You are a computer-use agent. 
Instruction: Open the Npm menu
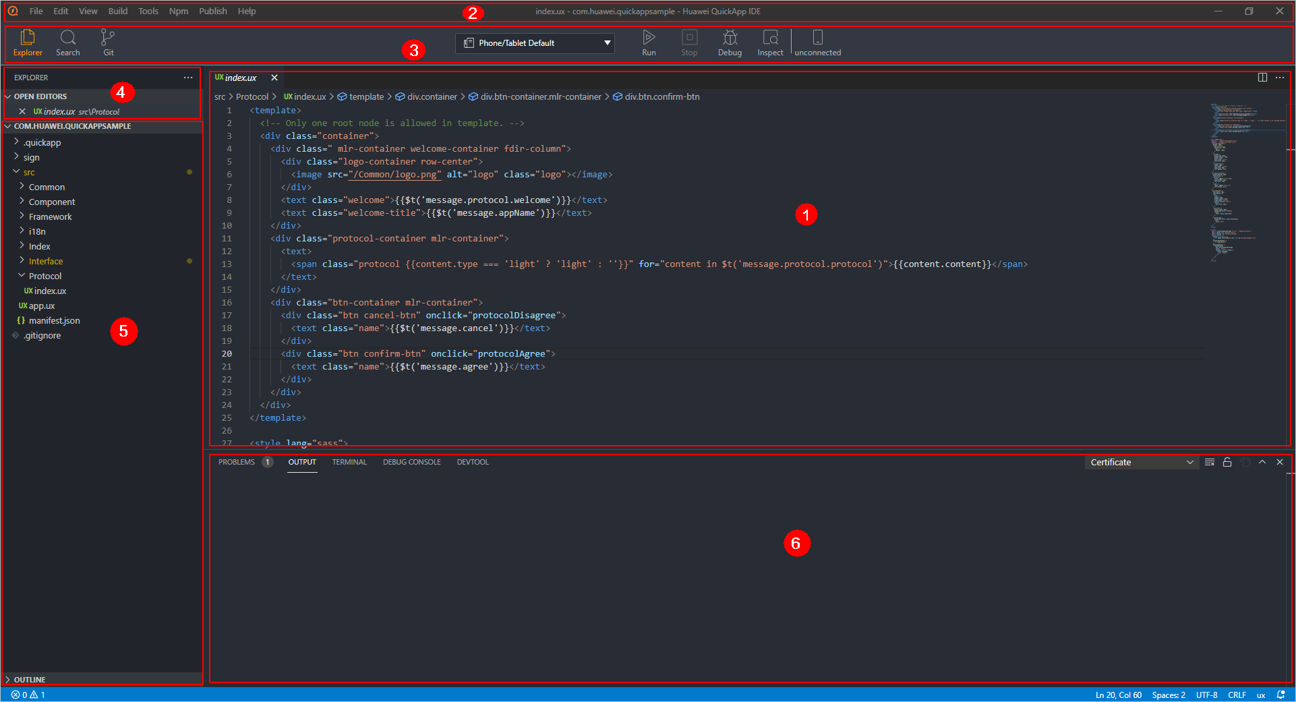[x=179, y=11]
